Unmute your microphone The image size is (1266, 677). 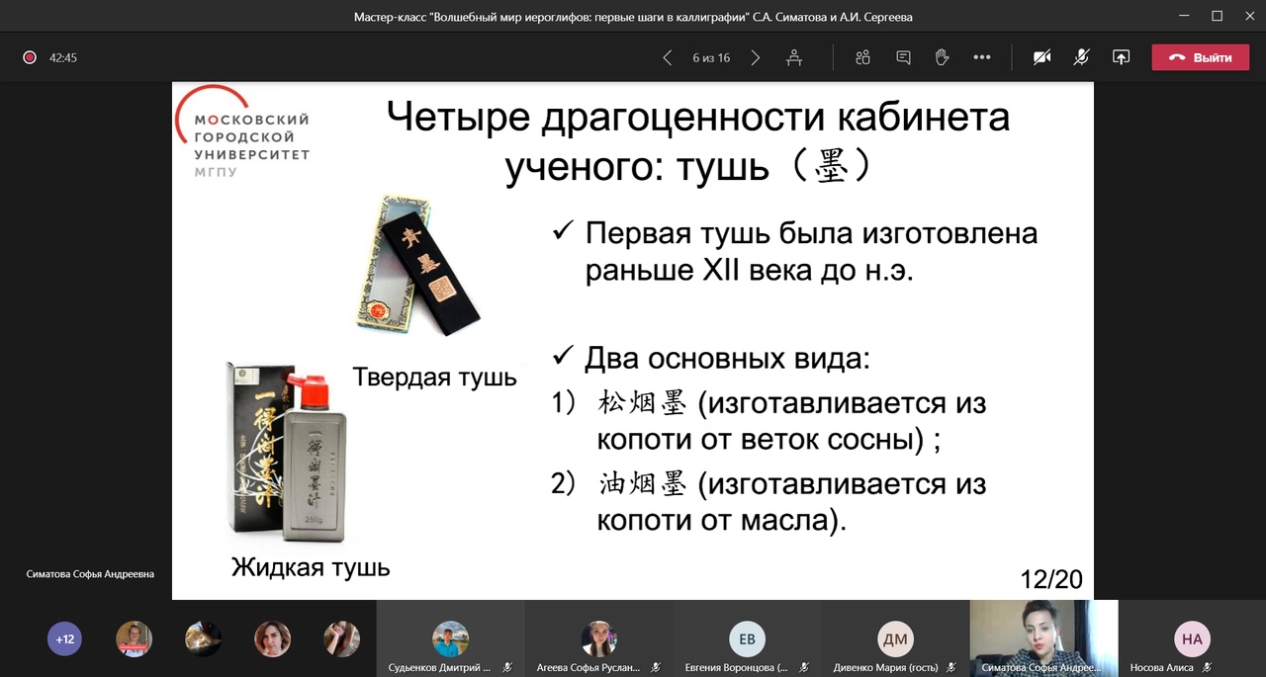pos(1081,57)
